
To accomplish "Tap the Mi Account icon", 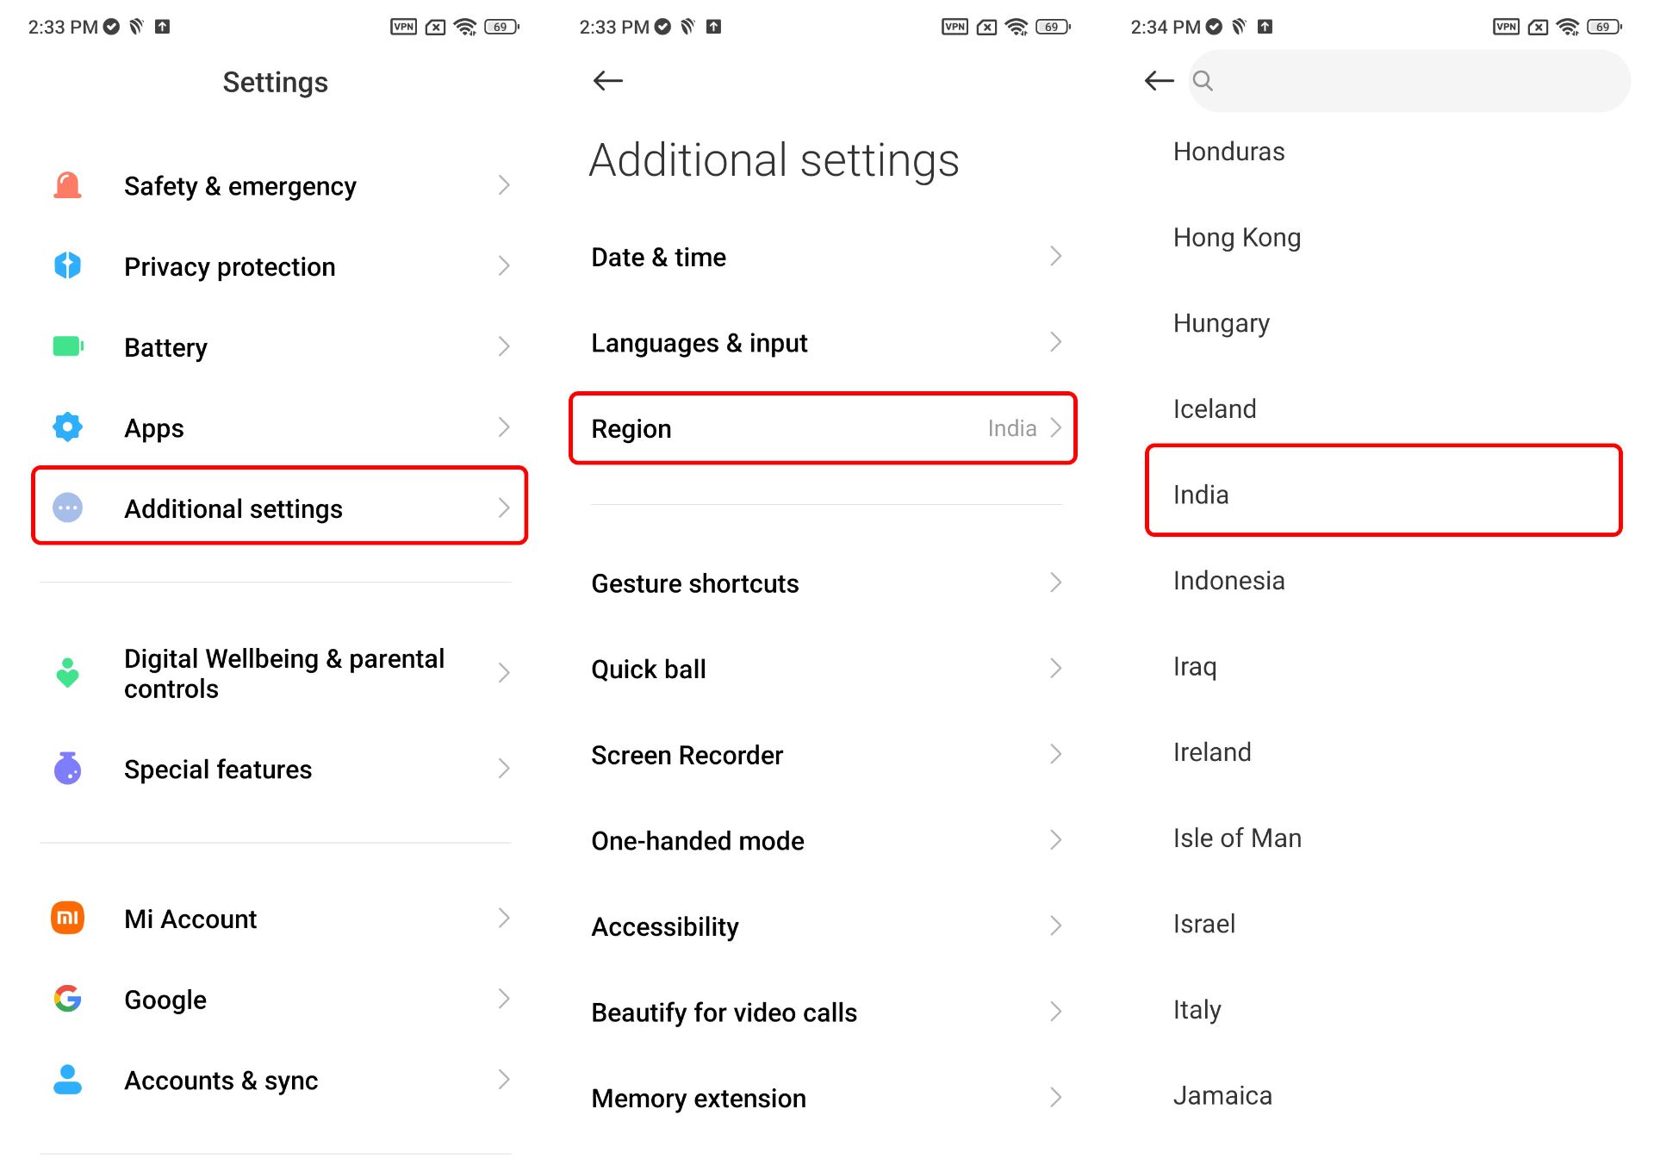I will (66, 916).
